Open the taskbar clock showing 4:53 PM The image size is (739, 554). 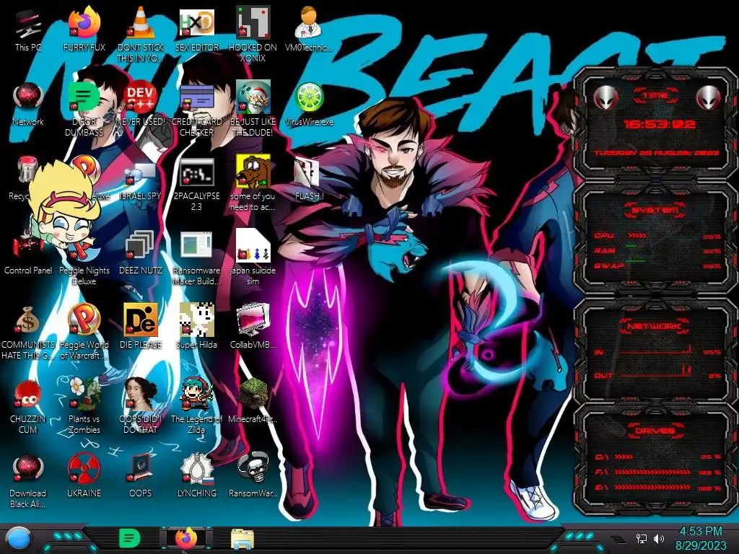[x=701, y=538]
